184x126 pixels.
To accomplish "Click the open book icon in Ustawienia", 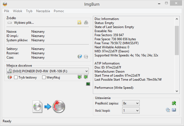I will (174, 110).
